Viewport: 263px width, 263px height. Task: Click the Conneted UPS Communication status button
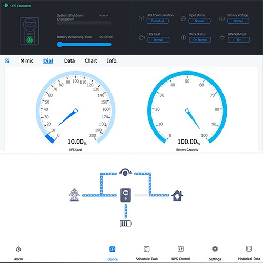point(157,21)
